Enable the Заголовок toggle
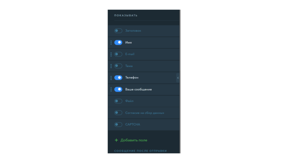The height and width of the screenshot is (162, 288). click(118, 31)
